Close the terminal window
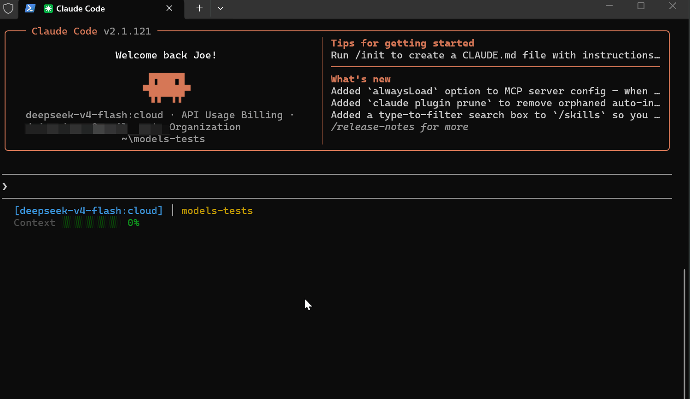The height and width of the screenshot is (399, 690). tap(673, 6)
